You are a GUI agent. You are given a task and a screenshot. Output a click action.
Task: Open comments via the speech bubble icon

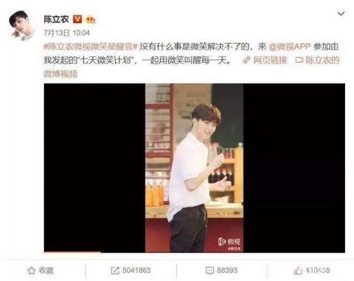(x=209, y=270)
